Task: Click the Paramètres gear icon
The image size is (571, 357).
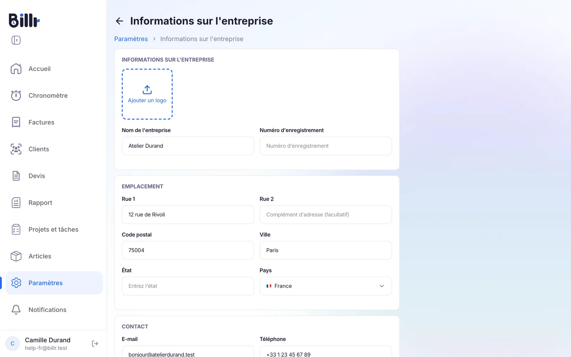Action: coord(16,283)
